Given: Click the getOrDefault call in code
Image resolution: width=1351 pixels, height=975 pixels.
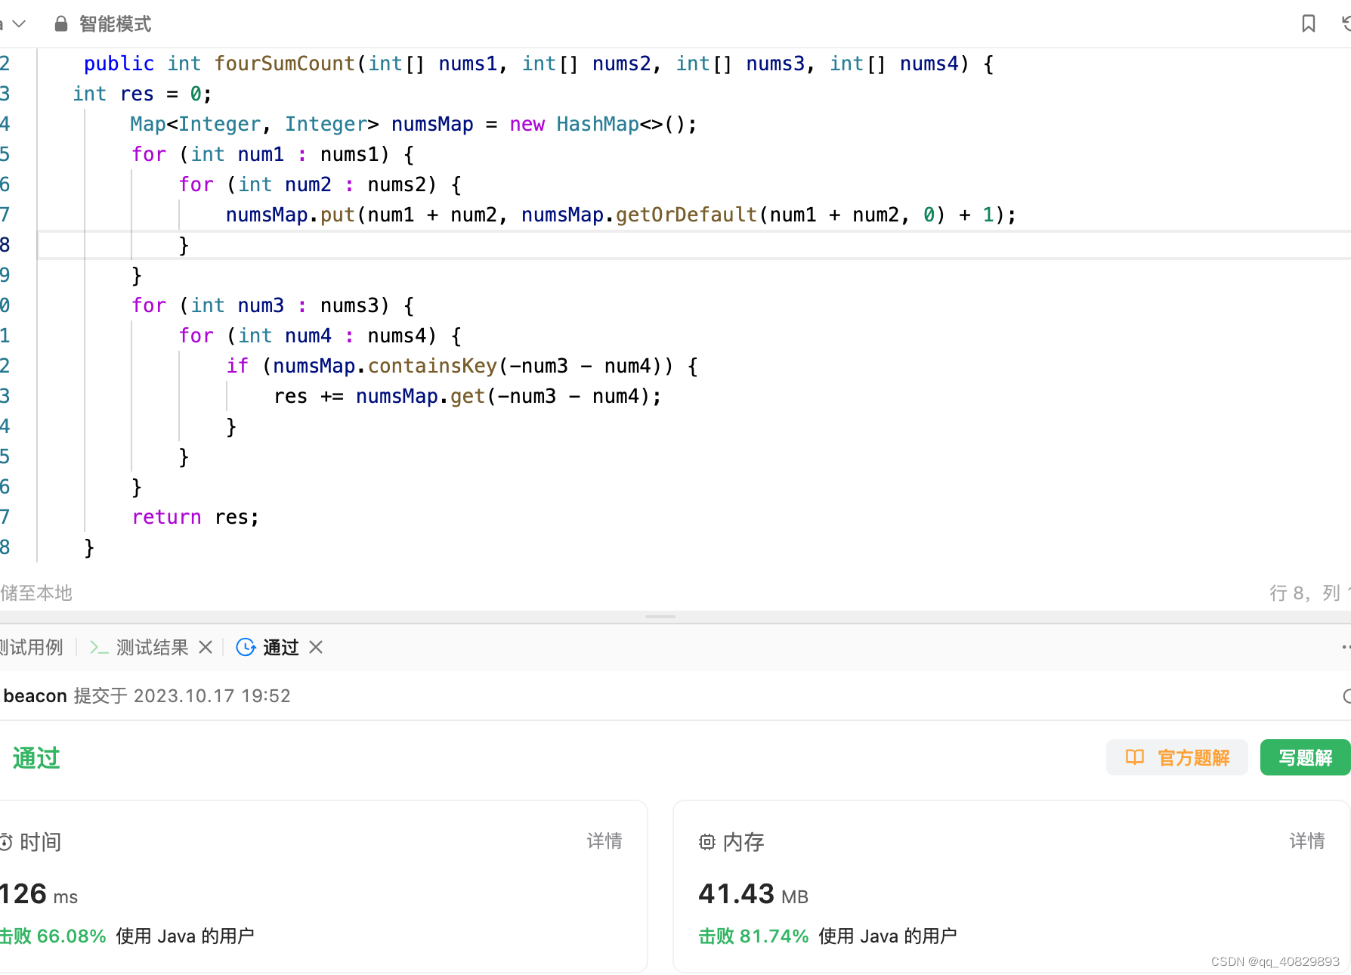Looking at the screenshot, I should pos(686,215).
